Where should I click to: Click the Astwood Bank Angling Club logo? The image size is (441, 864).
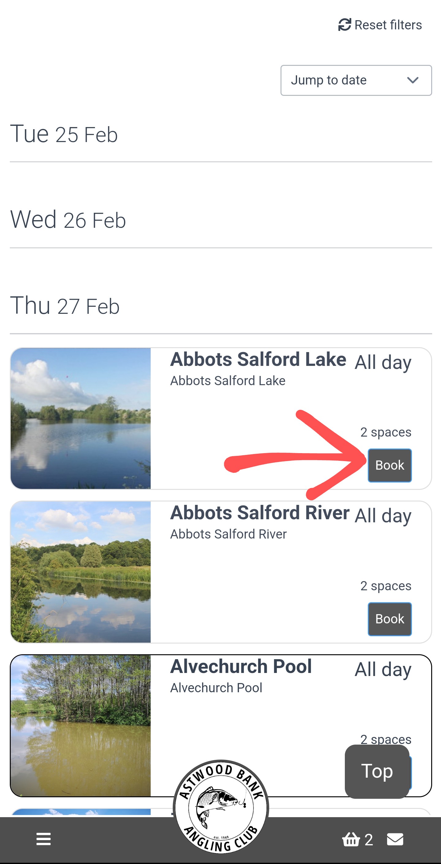coord(221,807)
